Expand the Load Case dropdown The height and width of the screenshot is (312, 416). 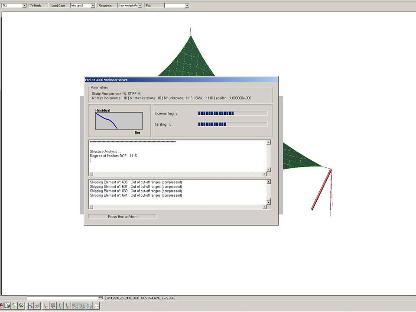pos(93,6)
